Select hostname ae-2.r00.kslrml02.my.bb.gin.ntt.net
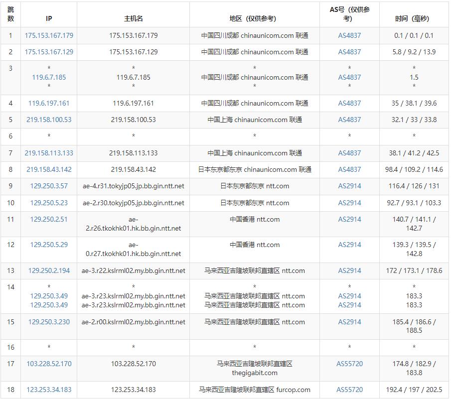 [x=133, y=322]
